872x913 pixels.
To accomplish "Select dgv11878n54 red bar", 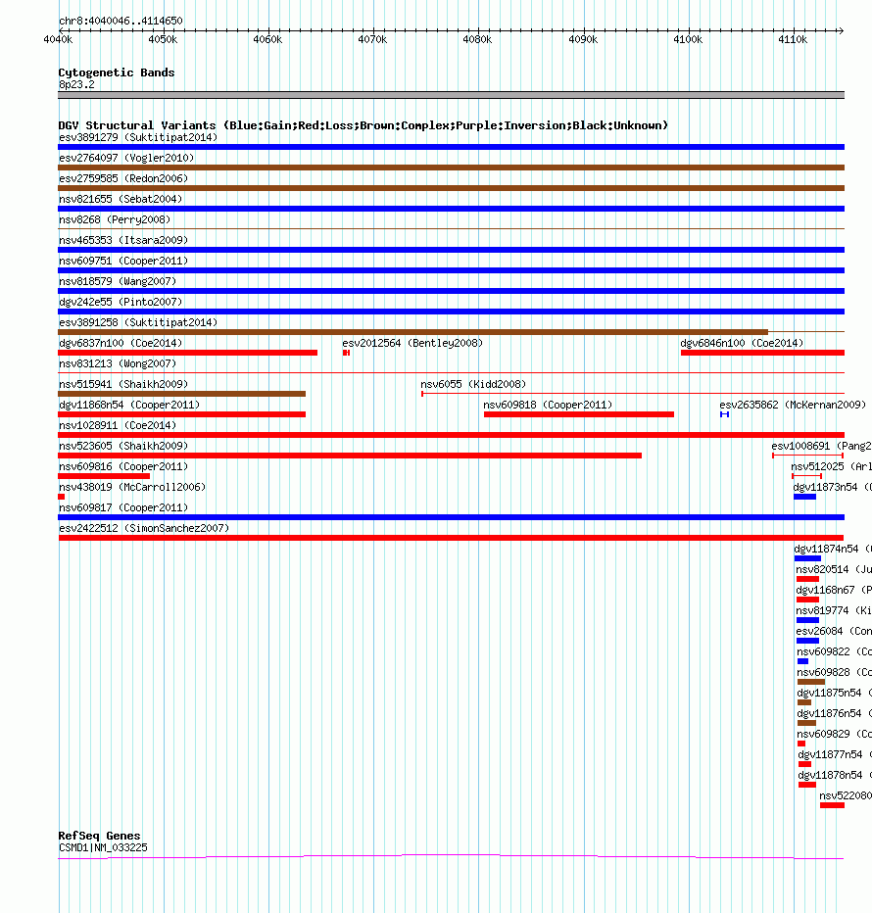I will 807,785.
